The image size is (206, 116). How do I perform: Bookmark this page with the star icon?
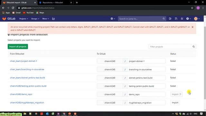point(192,8)
